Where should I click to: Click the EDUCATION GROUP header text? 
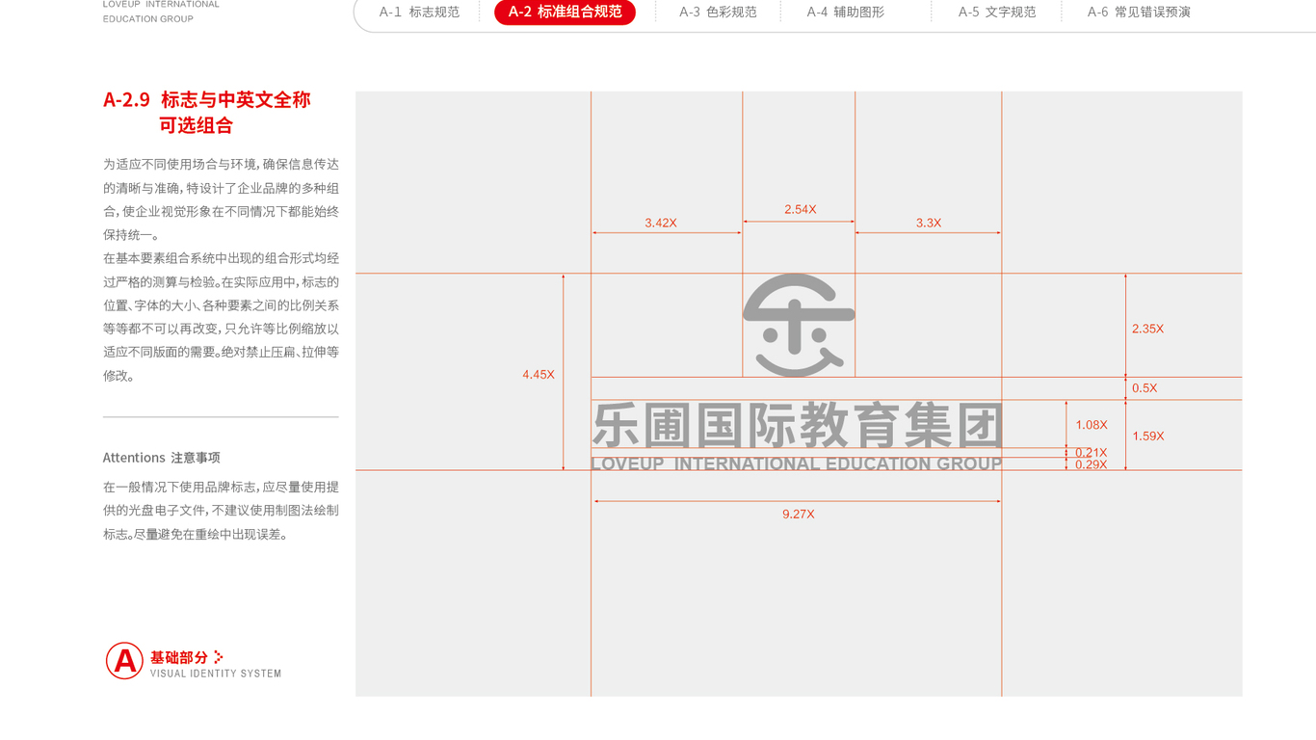(148, 19)
